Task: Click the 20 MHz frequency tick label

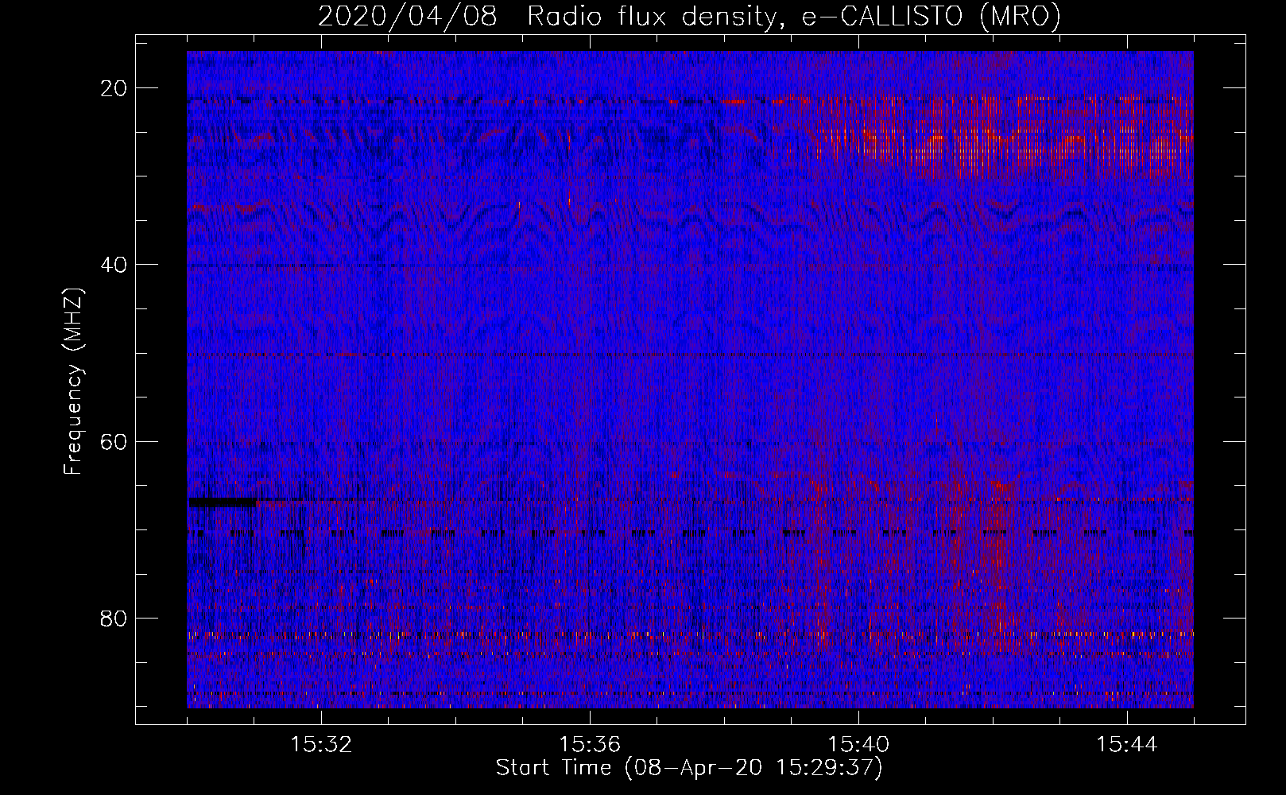Action: pyautogui.click(x=114, y=88)
